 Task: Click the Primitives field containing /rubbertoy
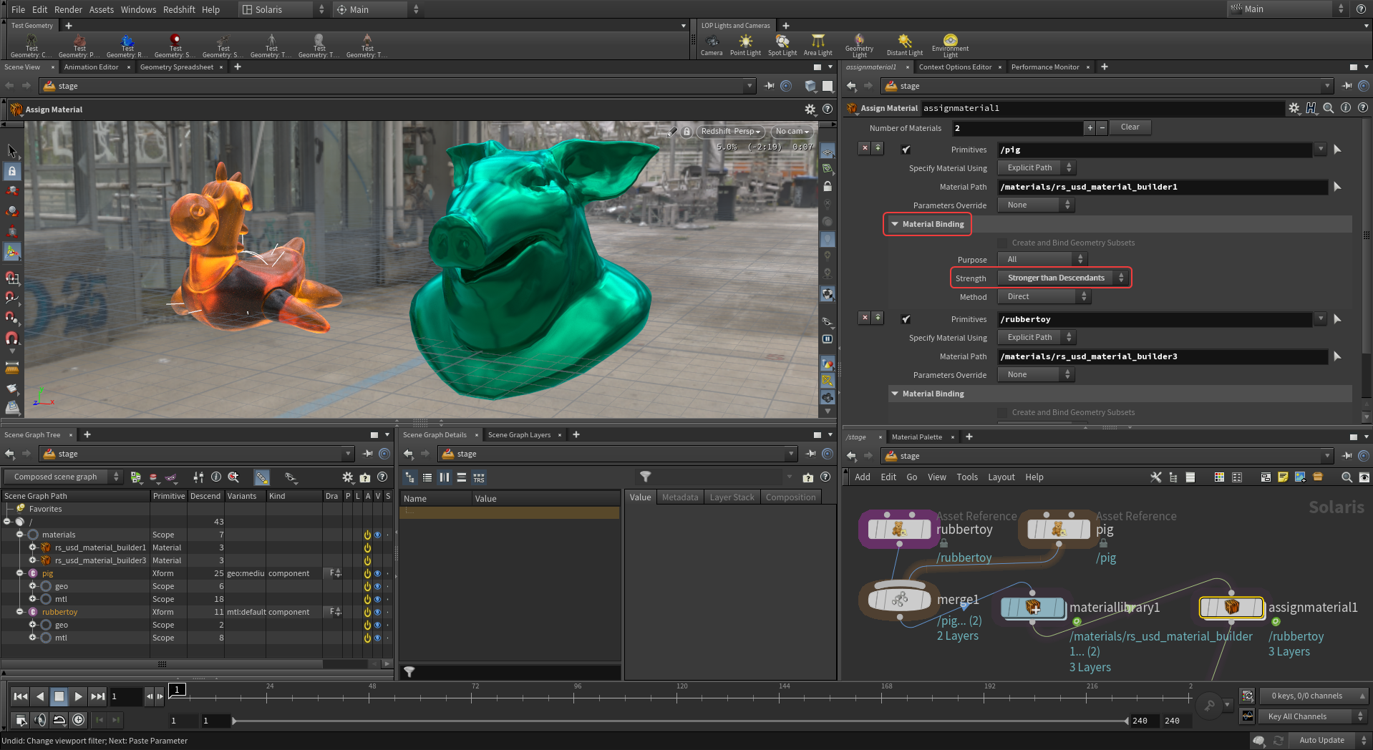coord(1156,319)
